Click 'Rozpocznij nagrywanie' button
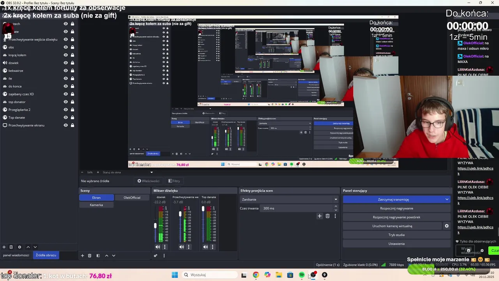The image size is (499, 281). coord(396,208)
